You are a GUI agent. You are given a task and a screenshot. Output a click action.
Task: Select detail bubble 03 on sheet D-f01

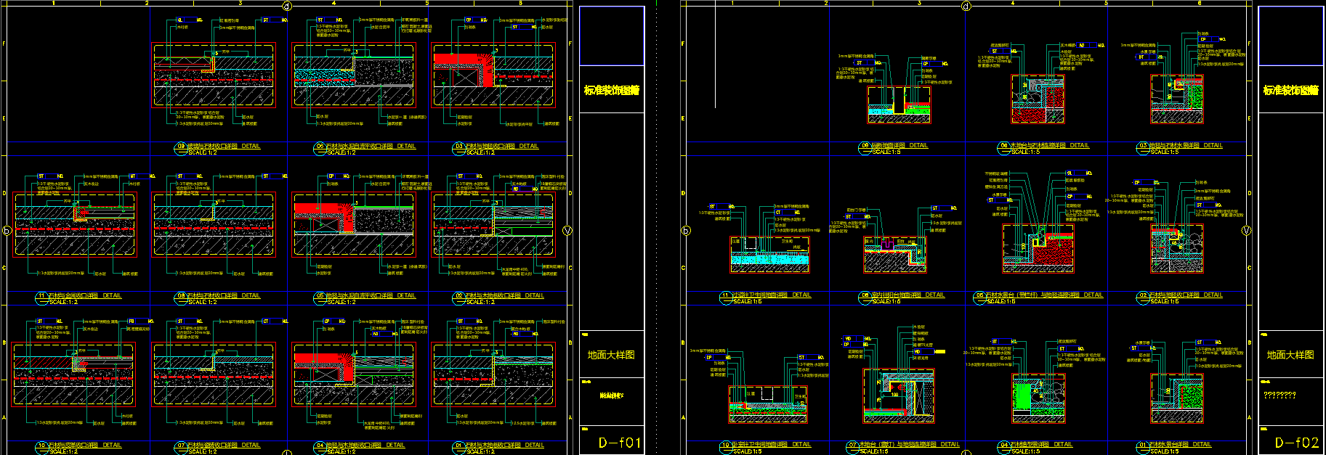click(458, 147)
